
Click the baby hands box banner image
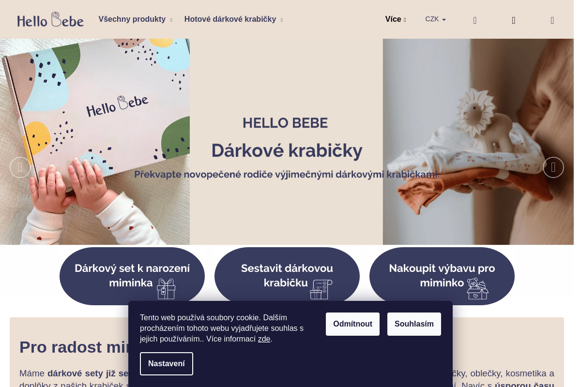pos(95,142)
